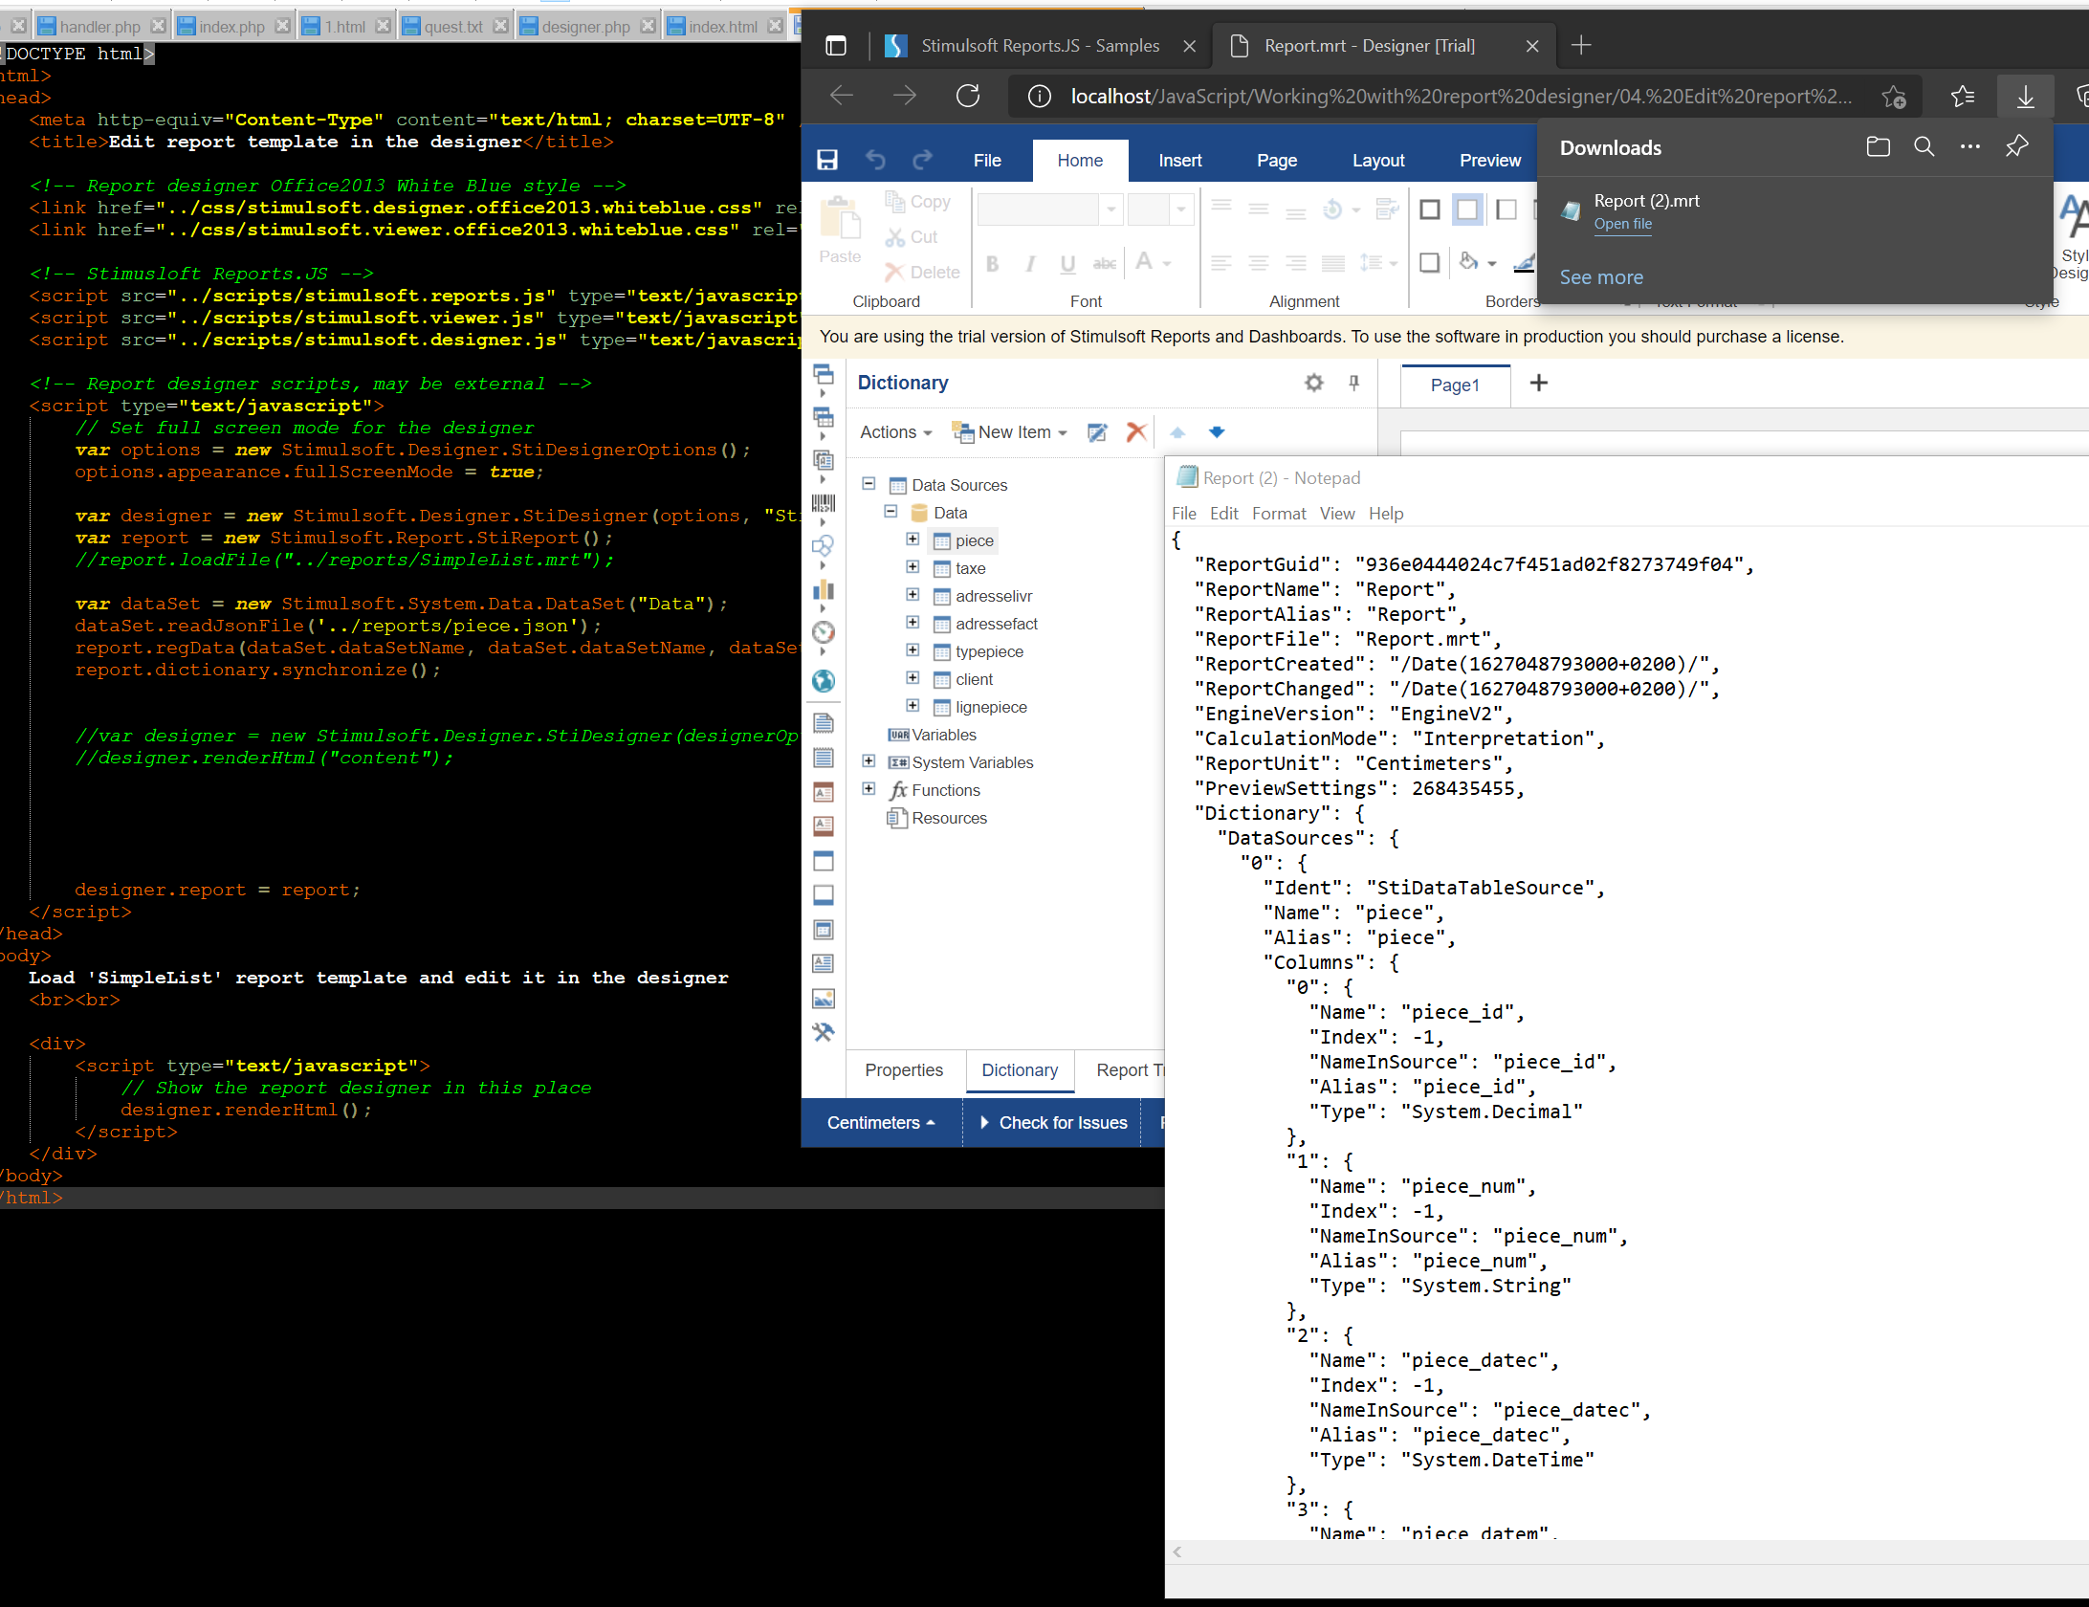Add a new report page with the plus
Image resolution: width=2089 pixels, height=1607 pixels.
(x=1539, y=384)
